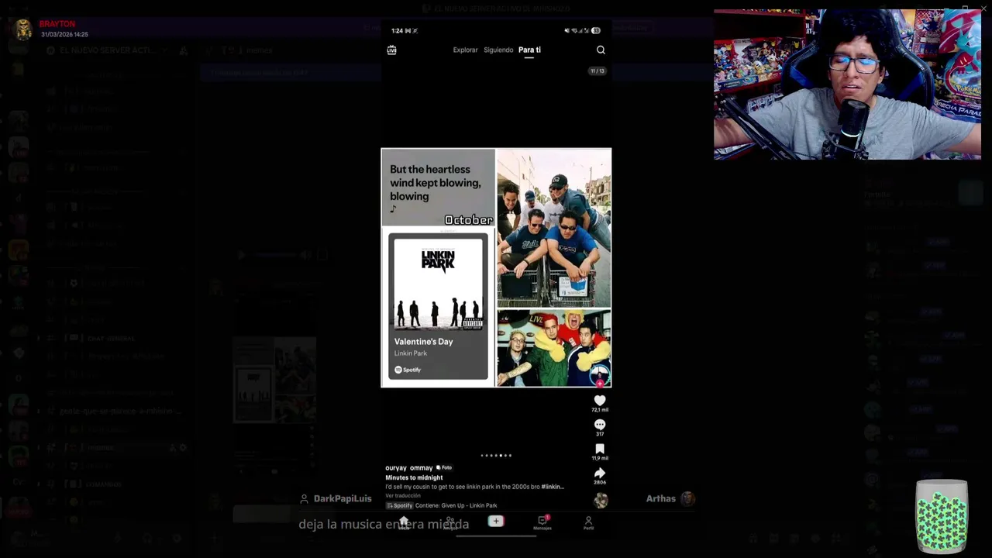The width and height of the screenshot is (992, 558).
Task: Open comments speech bubble icon
Action: click(600, 425)
